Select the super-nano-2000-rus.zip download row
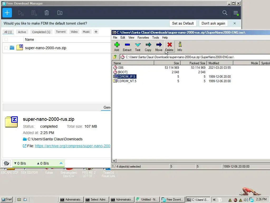Screen dimensions: 270x203 click(56, 48)
